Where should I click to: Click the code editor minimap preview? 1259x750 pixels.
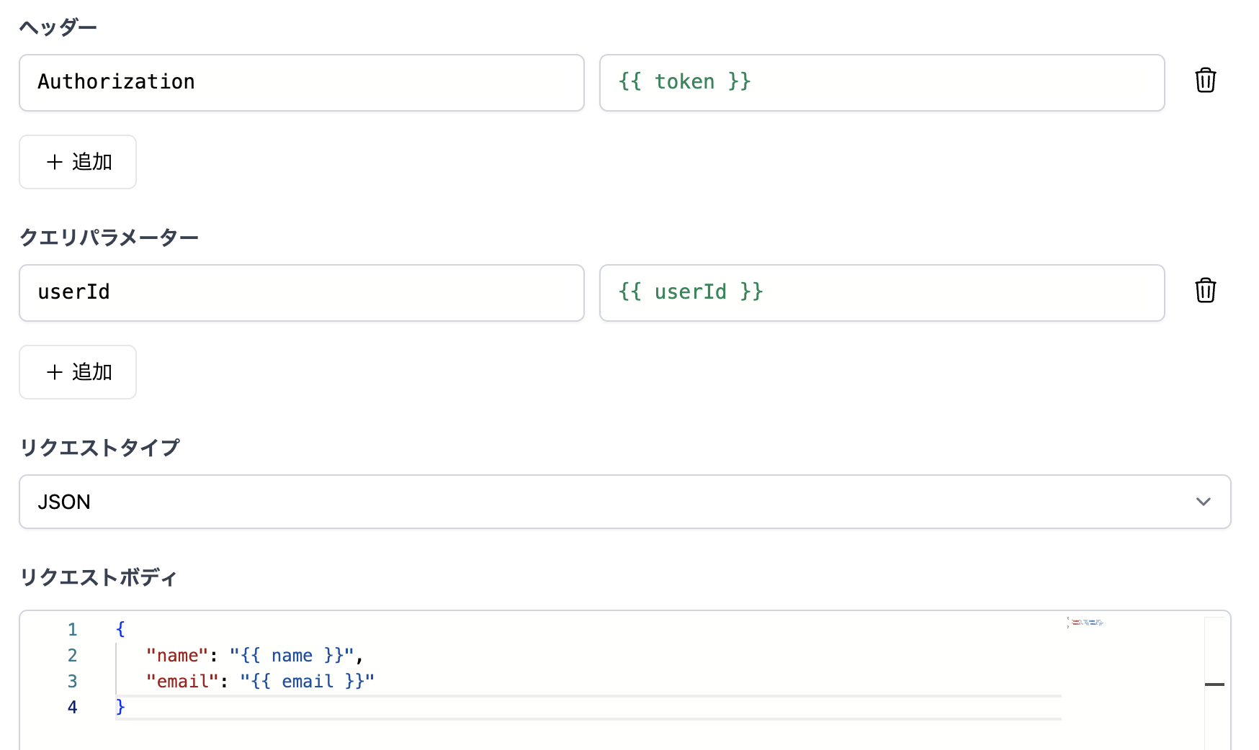coord(1086,623)
